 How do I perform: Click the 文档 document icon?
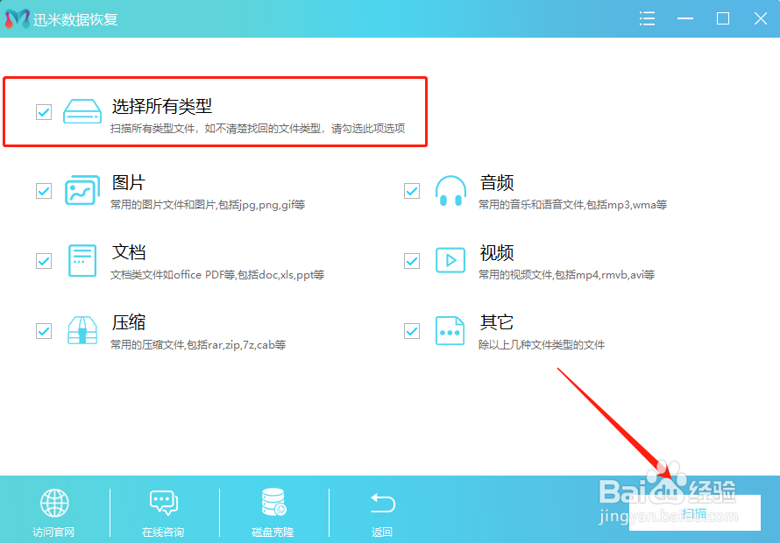pyautogui.click(x=82, y=260)
